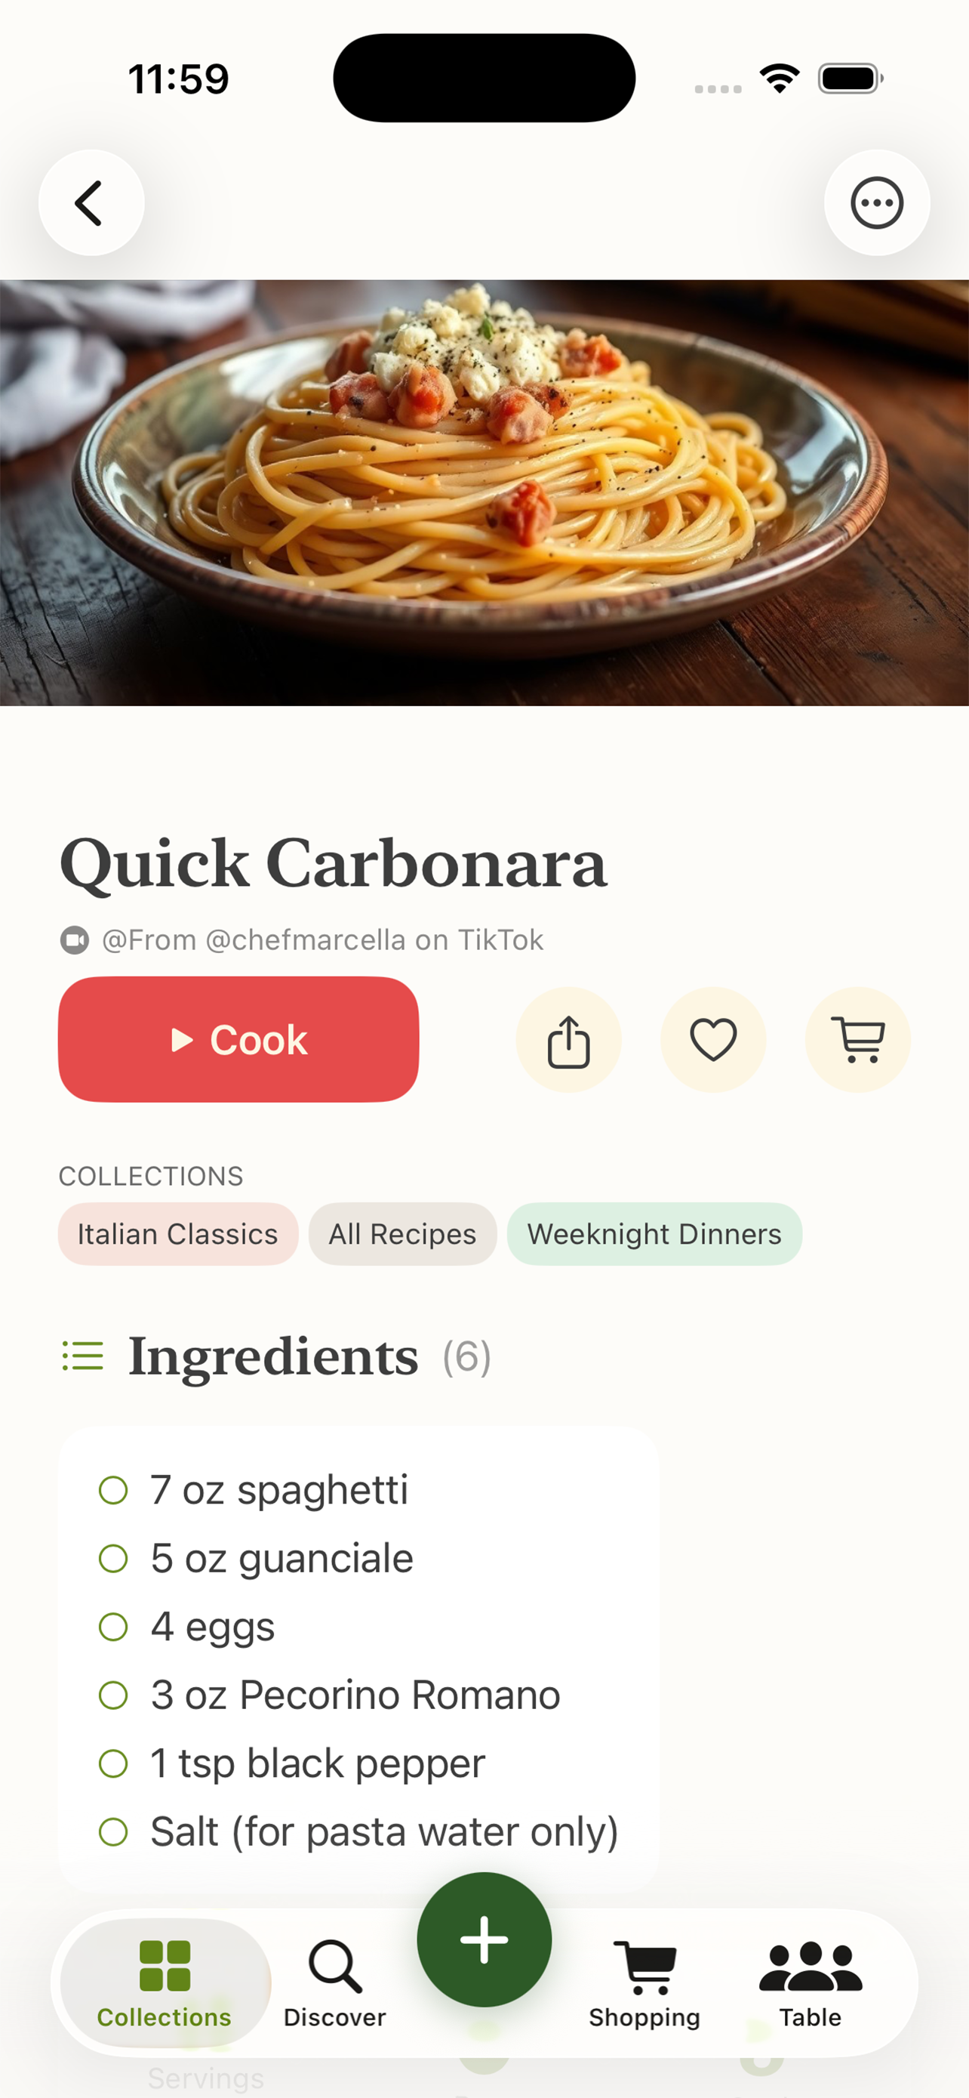Go to the Table tab
This screenshot has height=2098, width=969.
tap(811, 1982)
